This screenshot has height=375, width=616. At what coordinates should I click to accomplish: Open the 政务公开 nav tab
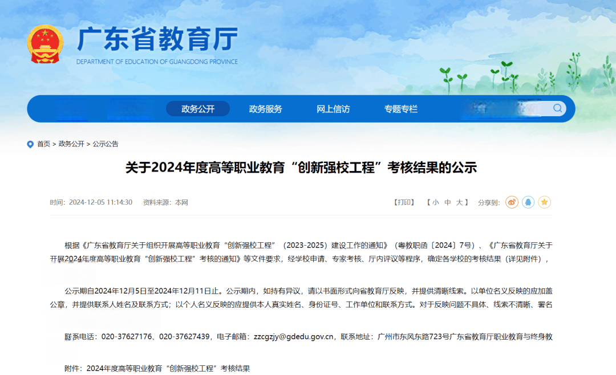[198, 109]
